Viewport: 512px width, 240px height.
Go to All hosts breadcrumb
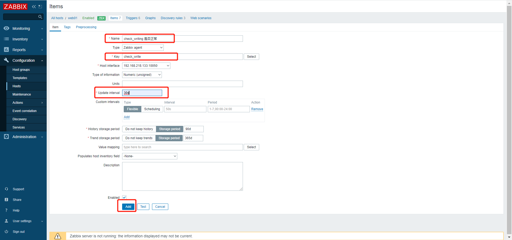tap(57, 18)
